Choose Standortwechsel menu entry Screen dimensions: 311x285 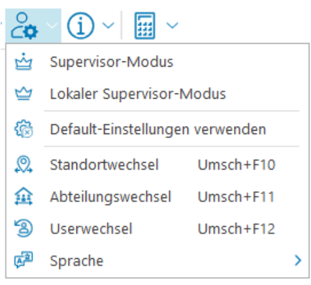pyautogui.click(x=157, y=164)
